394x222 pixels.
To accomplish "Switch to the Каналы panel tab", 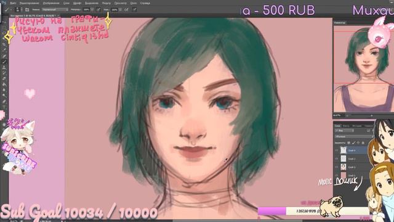I will click(x=346, y=126).
